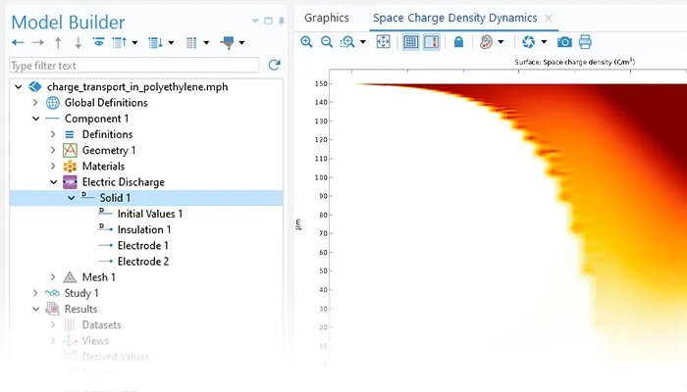The image size is (687, 392).
Task: Expand the Geometry 1 tree node
Action: 53,150
